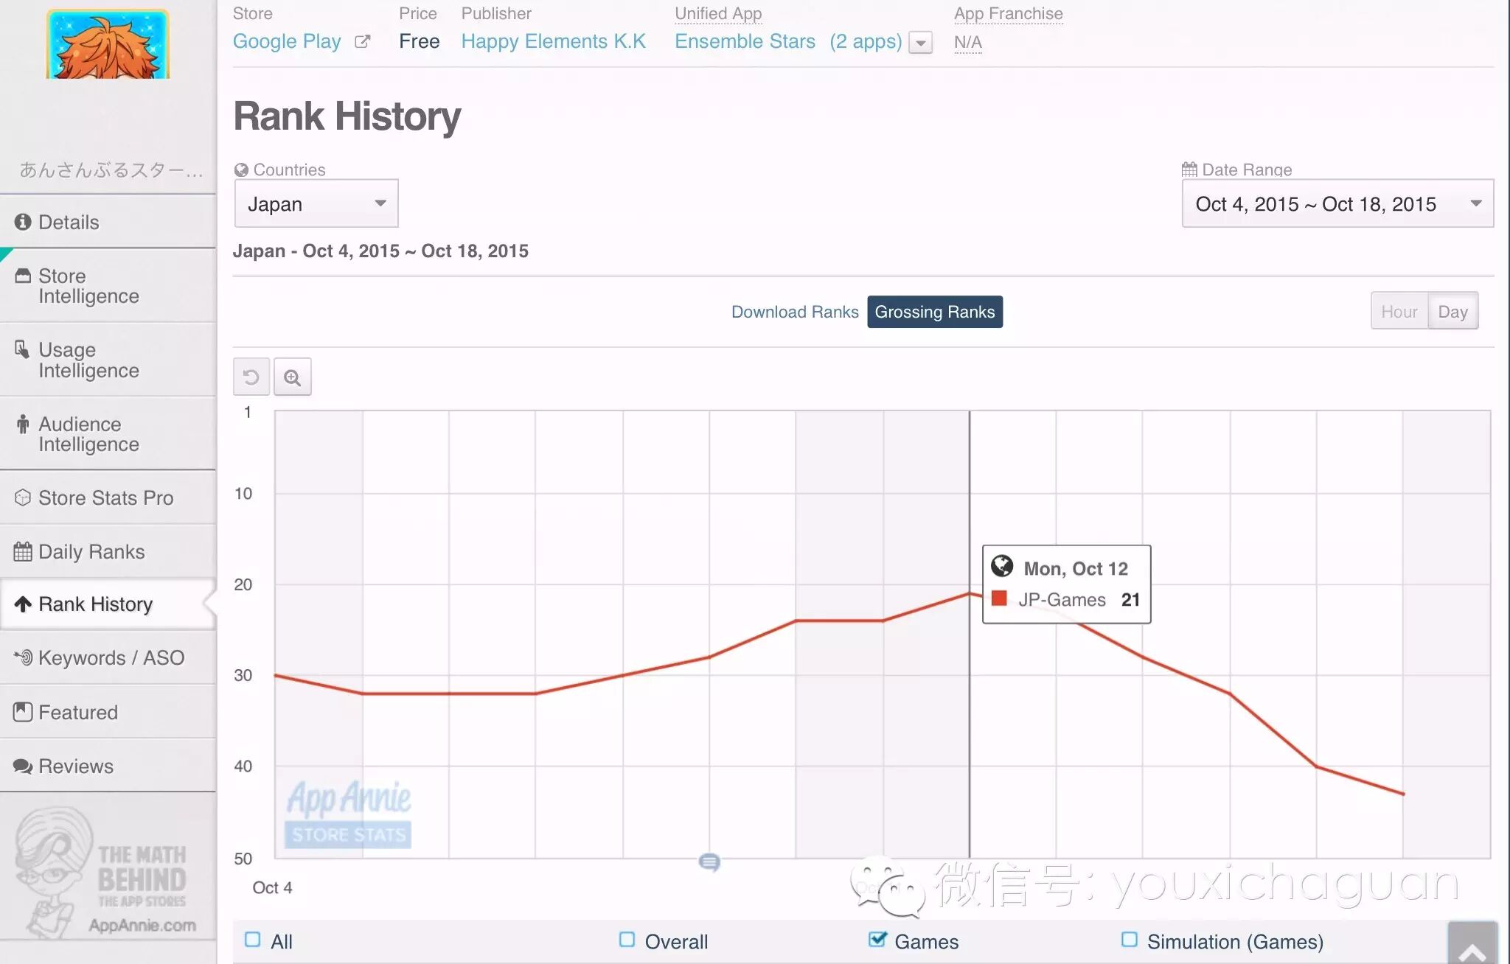Open the Japan countries dropdown
This screenshot has height=964, width=1510.
click(316, 203)
